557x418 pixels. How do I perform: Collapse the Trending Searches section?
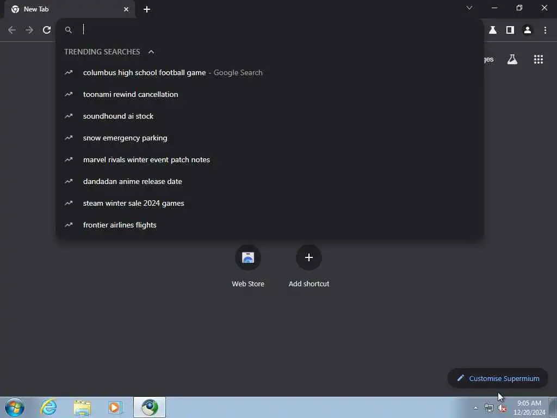coord(151,52)
